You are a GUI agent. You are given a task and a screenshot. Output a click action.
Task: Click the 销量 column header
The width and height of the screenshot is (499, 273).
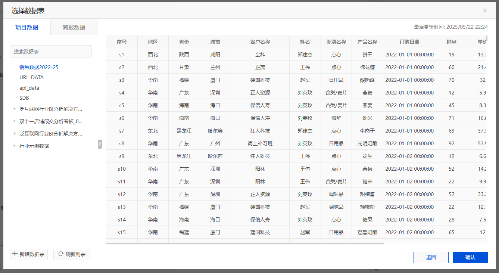[x=452, y=42]
